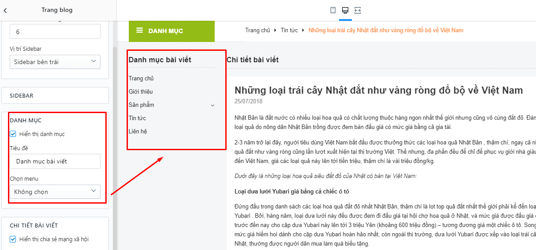Open the DANH MỤC hamburger menu icon
The height and width of the screenshot is (250, 536).
139,30
